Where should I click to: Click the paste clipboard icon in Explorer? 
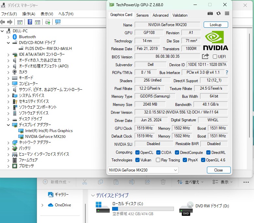116,182
